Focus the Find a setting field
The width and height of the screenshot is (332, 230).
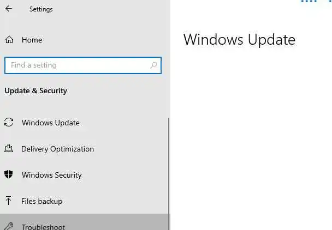click(x=76, y=65)
